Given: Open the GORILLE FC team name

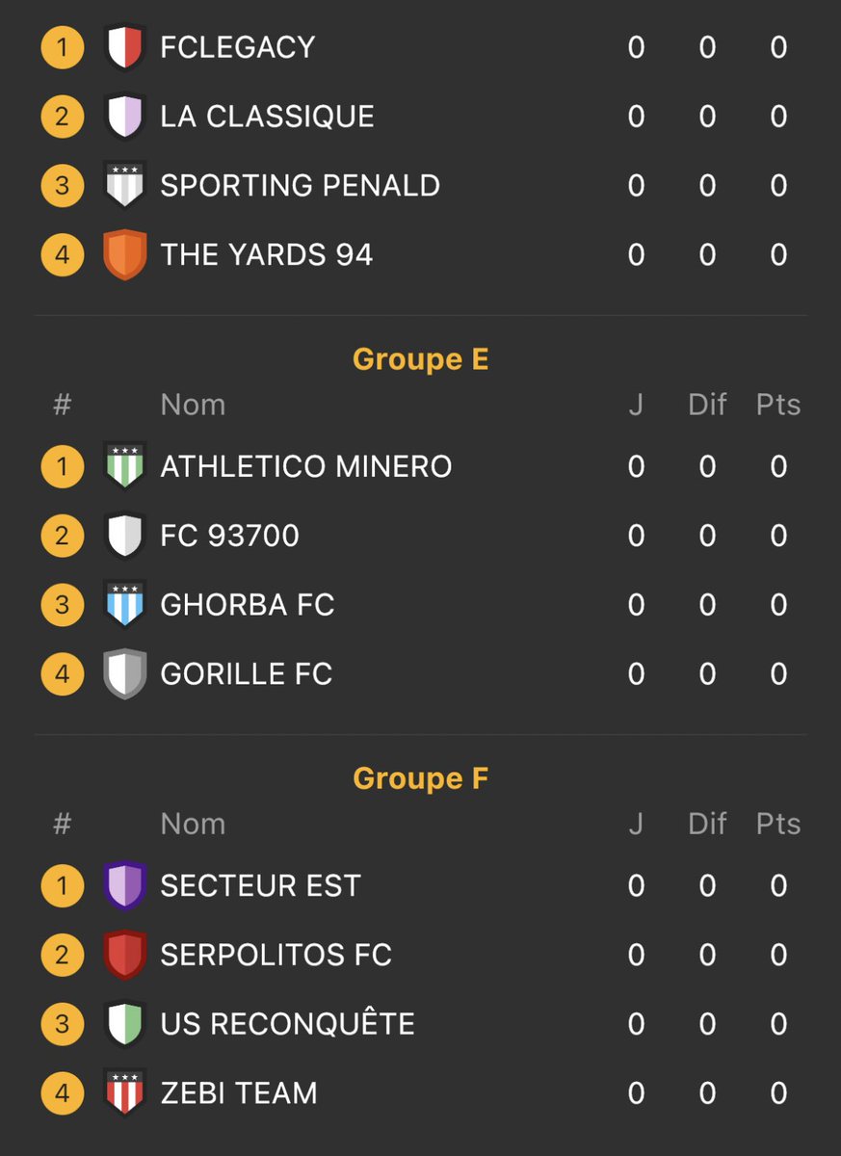Looking at the screenshot, I should click(246, 673).
